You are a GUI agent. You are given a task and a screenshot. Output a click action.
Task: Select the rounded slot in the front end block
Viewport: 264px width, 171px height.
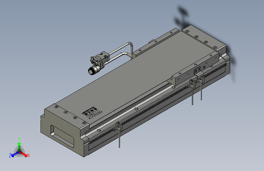click(62, 136)
